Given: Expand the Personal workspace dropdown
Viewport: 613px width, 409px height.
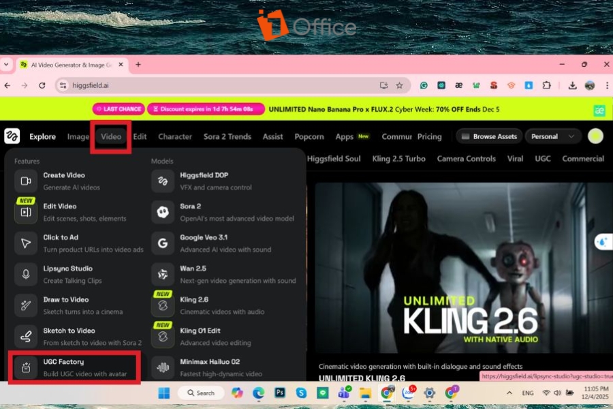Looking at the screenshot, I should (552, 136).
